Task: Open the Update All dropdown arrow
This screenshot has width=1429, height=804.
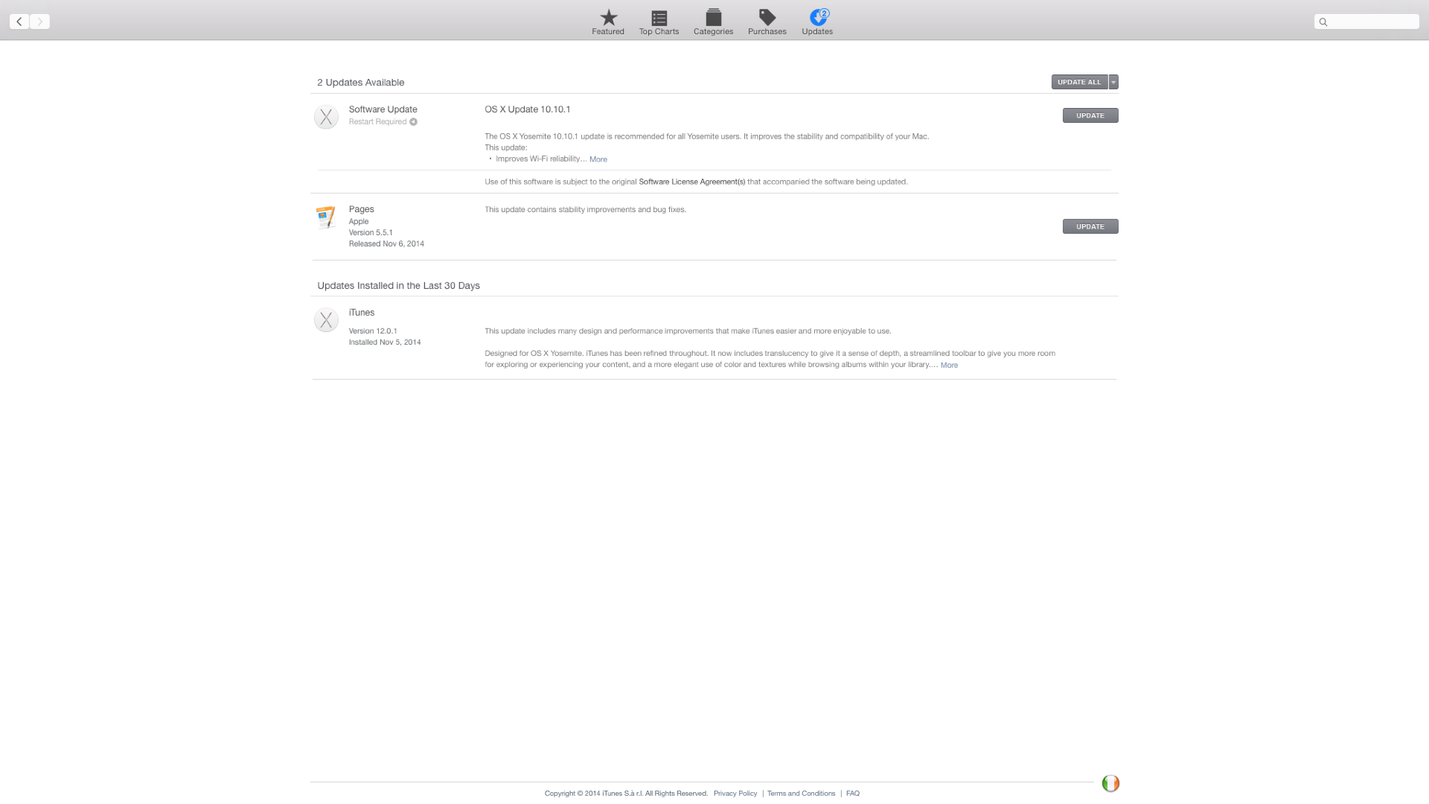Action: (1113, 82)
